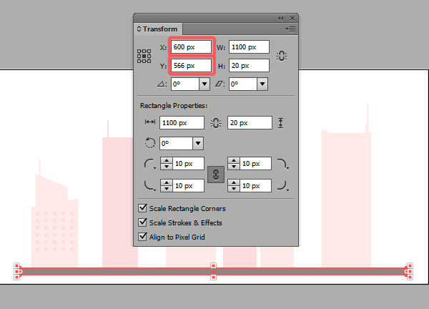Toggle Link Corner Radius Values button
The width and height of the screenshot is (429, 309).
click(x=216, y=175)
